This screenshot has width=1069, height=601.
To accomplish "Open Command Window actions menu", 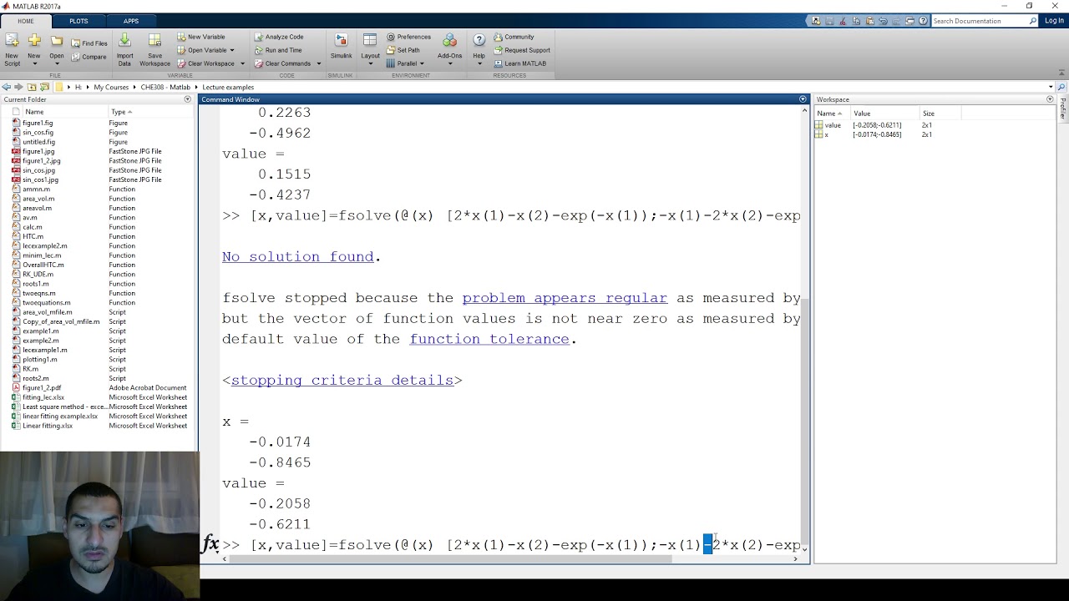I will pos(803,99).
